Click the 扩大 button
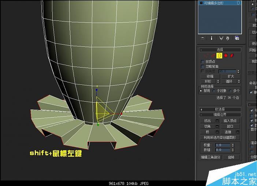Image resolution: width=257 pixels, height=186 pixels. (231, 76)
